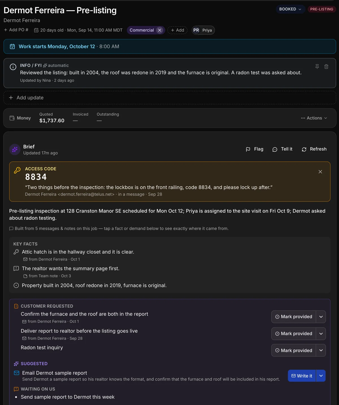
Task: Click the envelope icon by Email Dermot sample report
Action: 17,373
